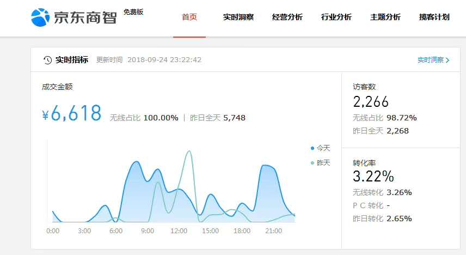Click the visitor count 2,266

[371, 102]
